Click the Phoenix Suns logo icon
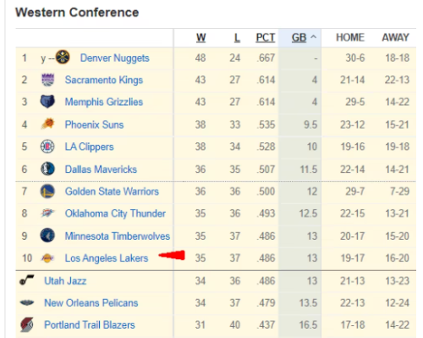The height and width of the screenshot is (338, 423). pyautogui.click(x=47, y=124)
